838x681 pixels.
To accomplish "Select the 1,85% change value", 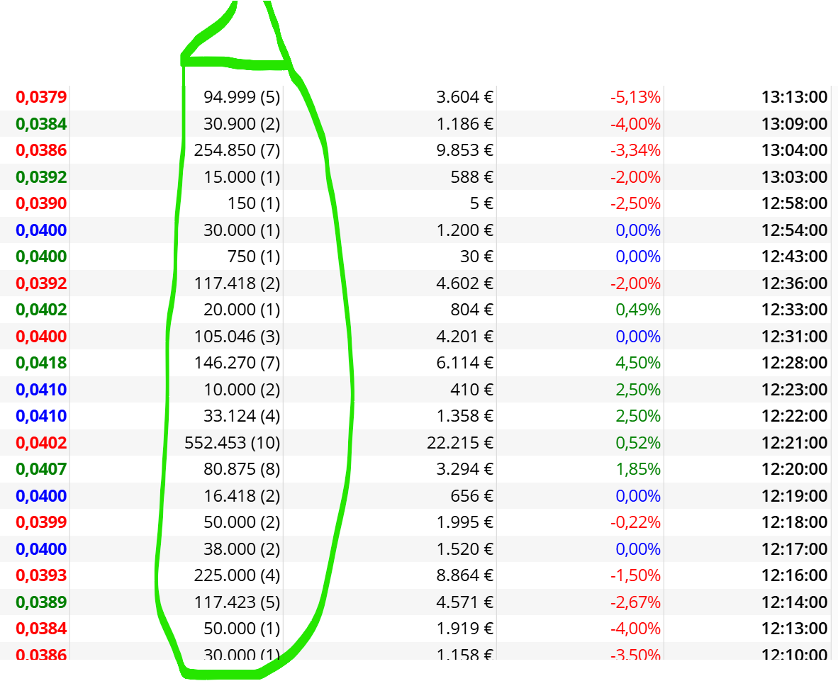I will (x=638, y=470).
